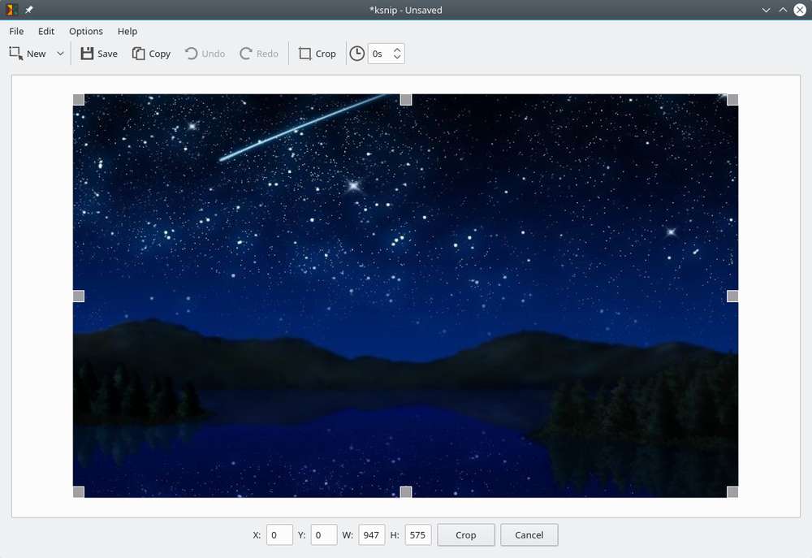Click the Y coordinate input field

click(324, 534)
